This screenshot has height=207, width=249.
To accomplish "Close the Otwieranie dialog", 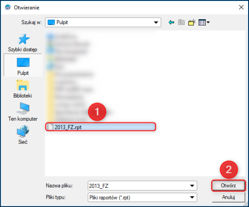I will (241, 7).
